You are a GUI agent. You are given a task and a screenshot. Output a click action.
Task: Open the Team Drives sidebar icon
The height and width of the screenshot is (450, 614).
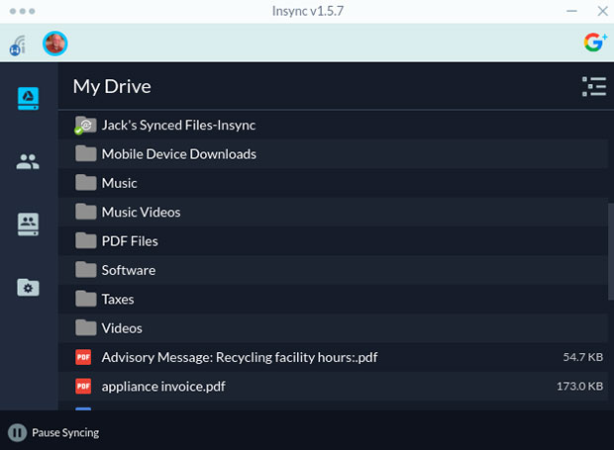point(28,225)
